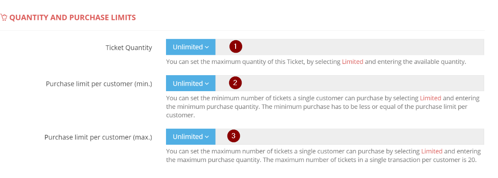Click the Ticket Quantity label
Viewport: 498px width, 178px height.
[129, 48]
